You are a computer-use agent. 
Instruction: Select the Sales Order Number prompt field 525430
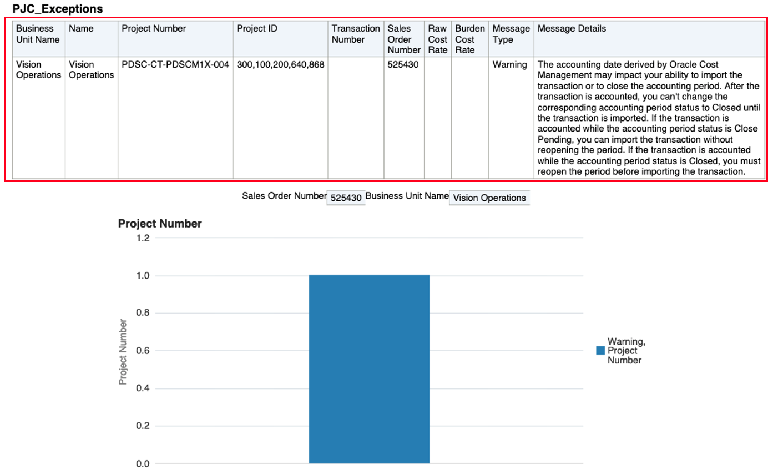[x=346, y=198]
